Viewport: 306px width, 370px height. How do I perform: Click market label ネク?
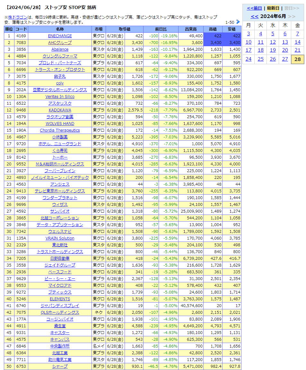point(99,313)
